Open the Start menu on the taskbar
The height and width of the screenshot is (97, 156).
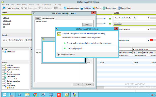pos(4,95)
